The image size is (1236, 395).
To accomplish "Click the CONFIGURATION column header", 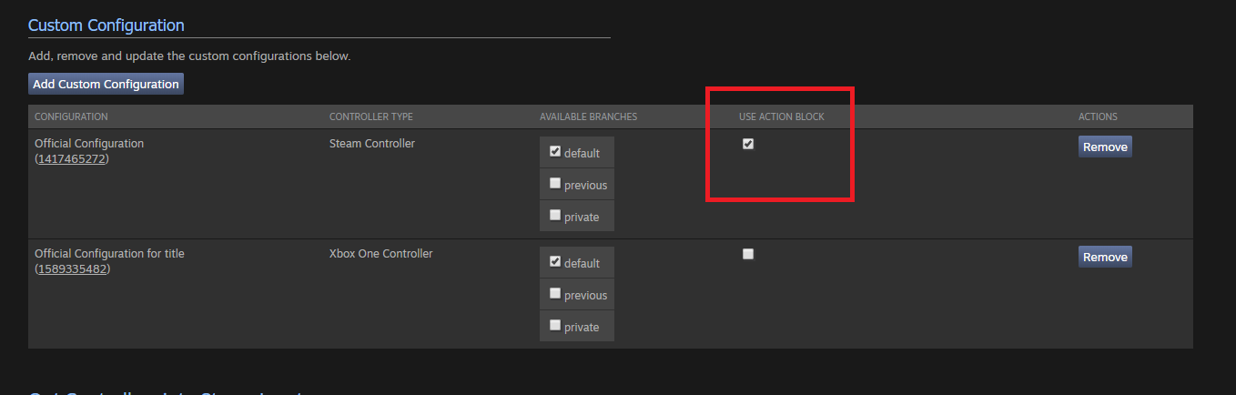I will (x=71, y=117).
